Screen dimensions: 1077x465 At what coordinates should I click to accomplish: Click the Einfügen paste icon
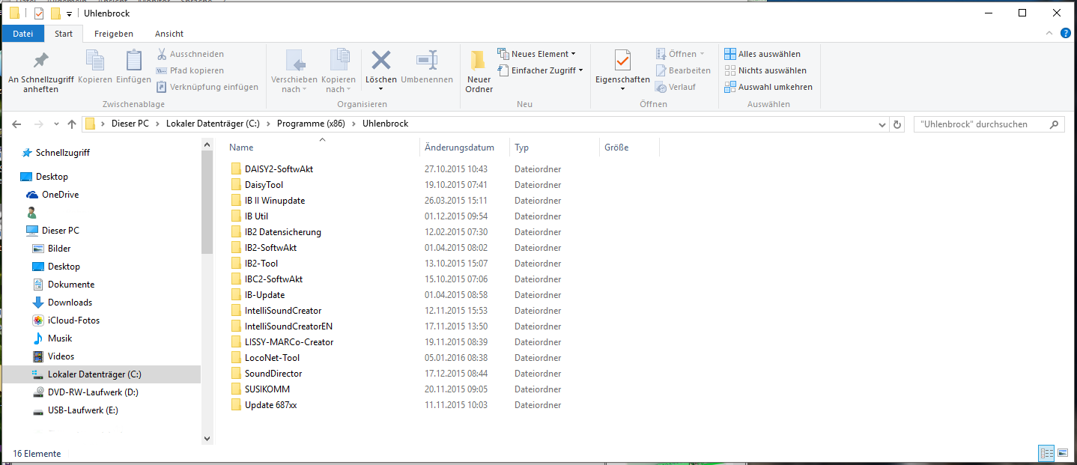tap(134, 60)
